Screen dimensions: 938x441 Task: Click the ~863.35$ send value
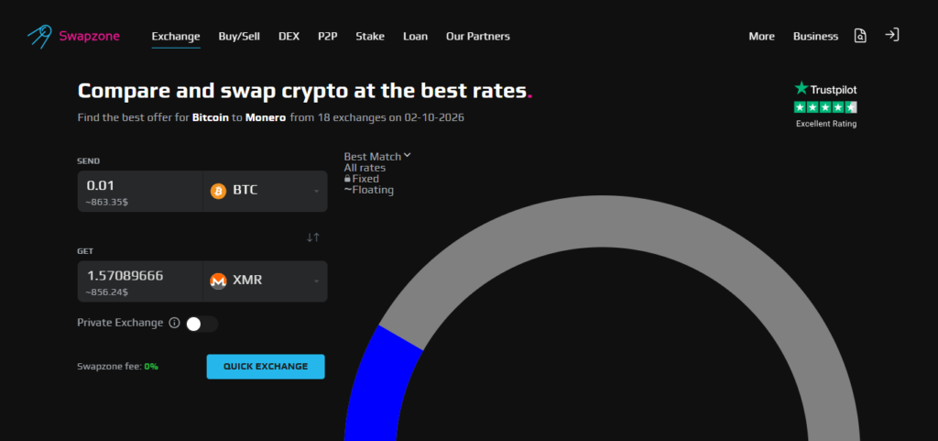(106, 203)
